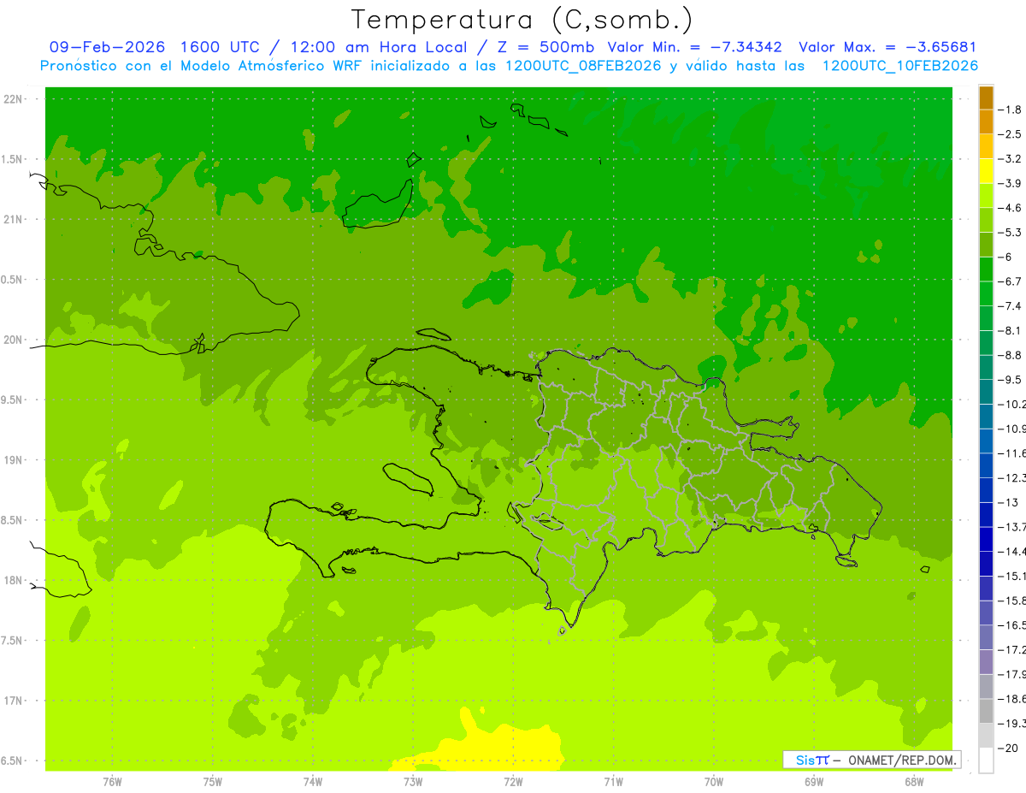Click 'Valor Max. = -3.65681' value
The image size is (1026, 793).
click(x=887, y=48)
